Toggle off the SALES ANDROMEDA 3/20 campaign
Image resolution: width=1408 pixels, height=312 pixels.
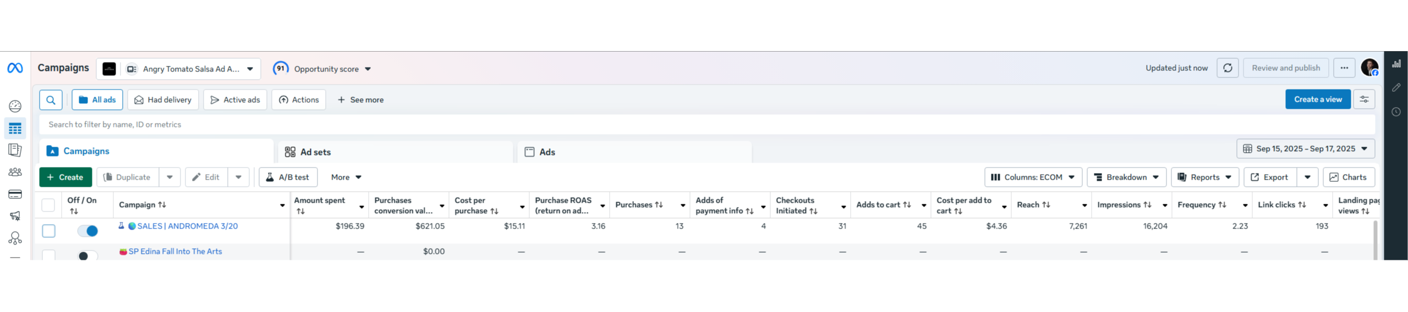87,231
